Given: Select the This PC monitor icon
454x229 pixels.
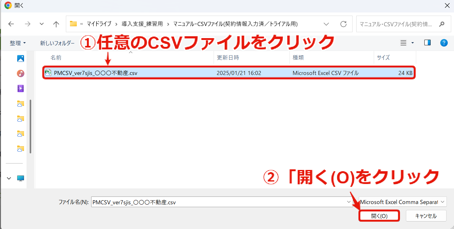Looking at the screenshot, I should 21,178.
